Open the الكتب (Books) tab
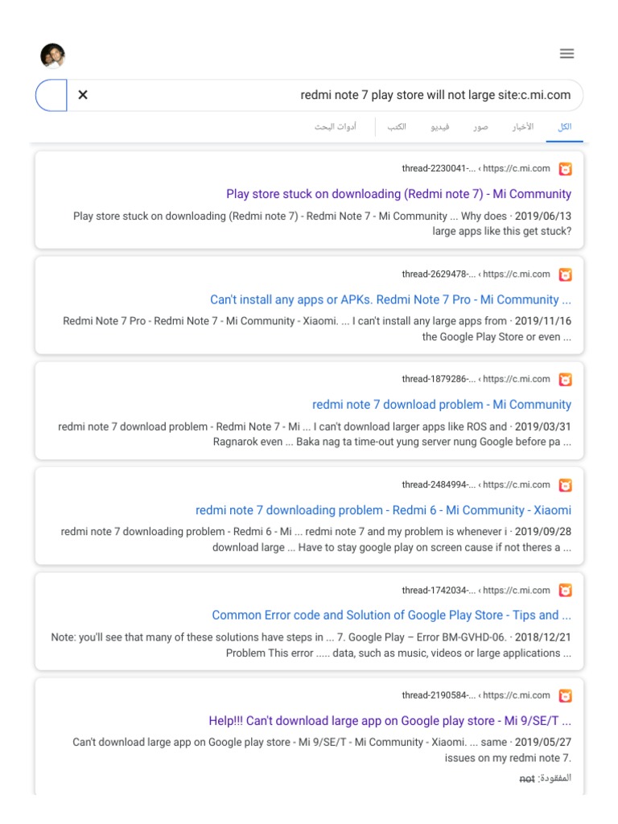Image resolution: width=618 pixels, height=824 pixels. click(397, 127)
